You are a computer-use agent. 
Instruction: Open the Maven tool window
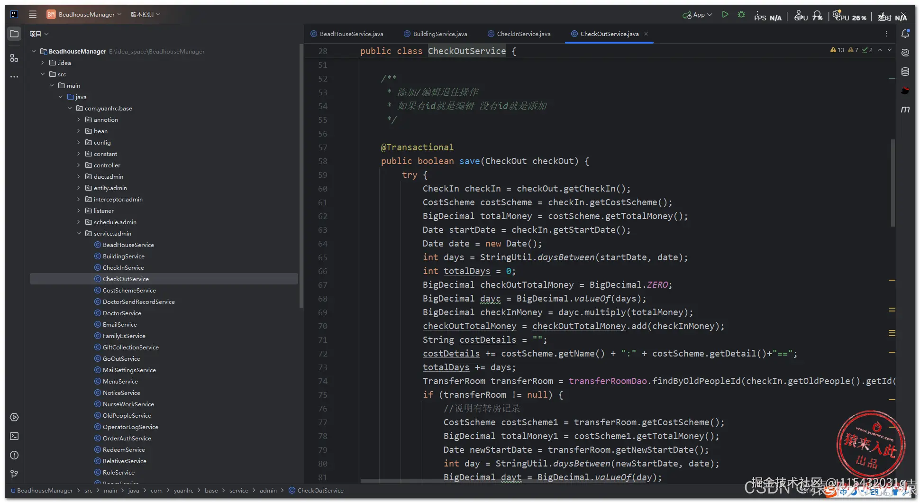905,110
